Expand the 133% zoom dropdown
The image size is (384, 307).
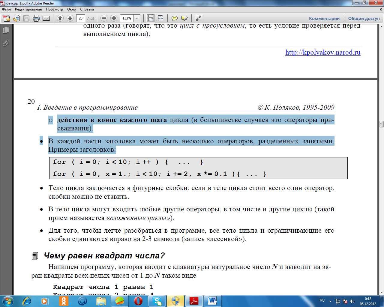[137, 18]
